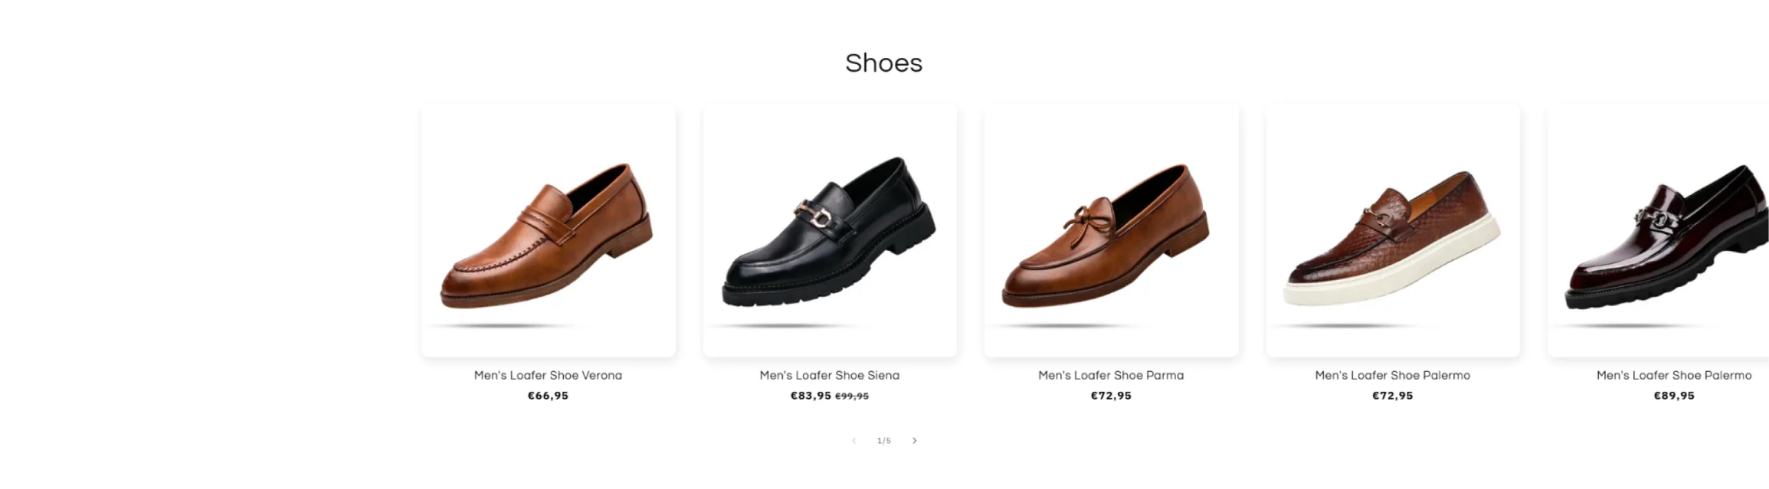Click the Men's Loafer Shoe Parma title
Image resolution: width=1769 pixels, height=489 pixels.
pos(1110,375)
